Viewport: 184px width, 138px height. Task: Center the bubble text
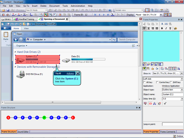(149, 28)
